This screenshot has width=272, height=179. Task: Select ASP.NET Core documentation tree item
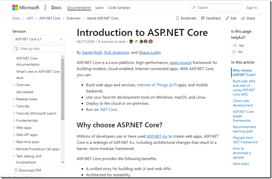28,61
